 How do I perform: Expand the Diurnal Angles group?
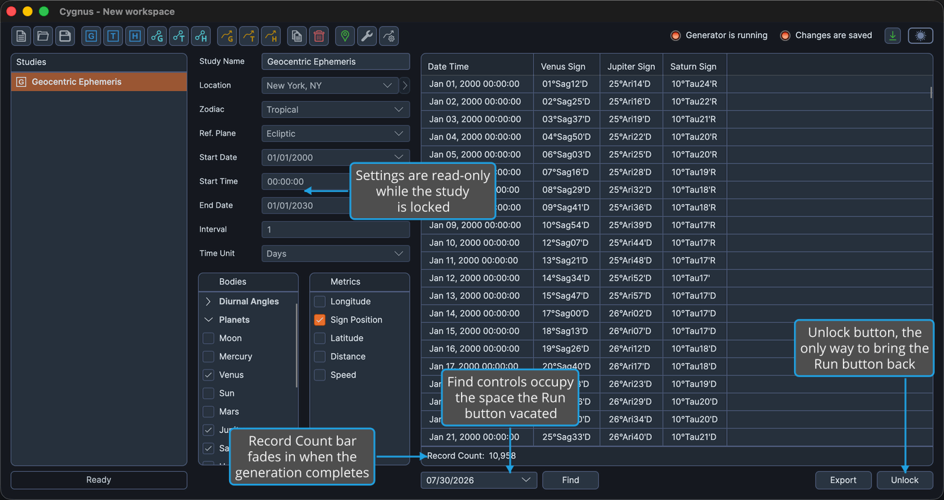coord(209,302)
